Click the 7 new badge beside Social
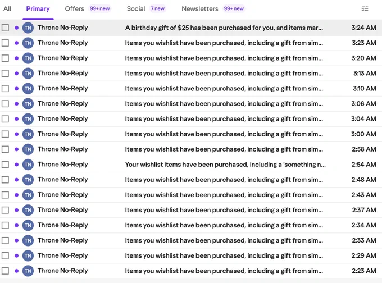Image resolution: width=382 pixels, height=283 pixels. point(157,8)
